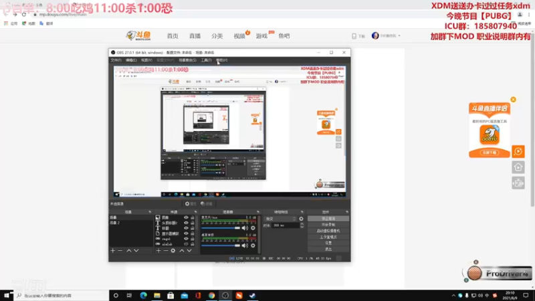The image size is (535, 301).
Task: Hide the cxgo1 source using its eye icon
Action: pyautogui.click(x=186, y=239)
